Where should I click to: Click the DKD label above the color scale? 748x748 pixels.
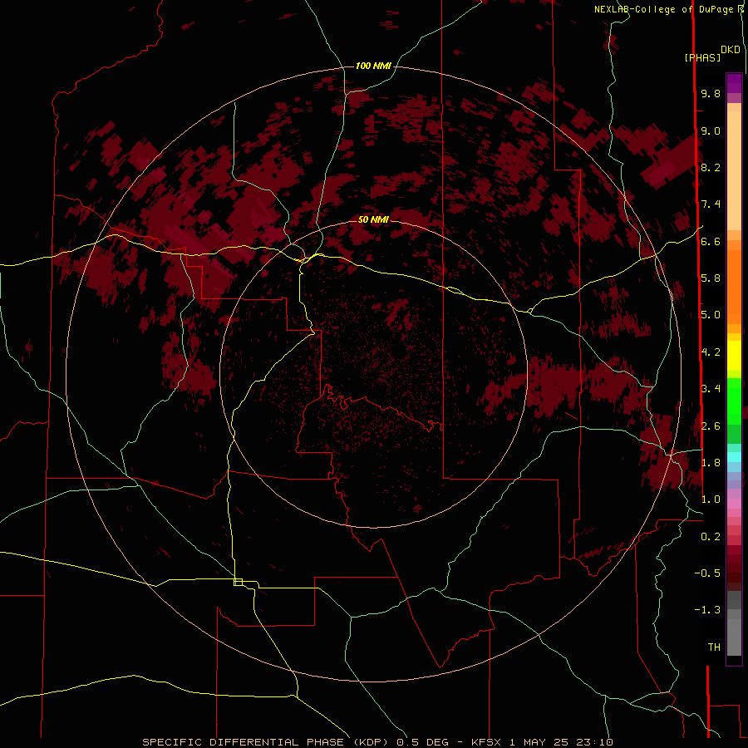(x=731, y=50)
